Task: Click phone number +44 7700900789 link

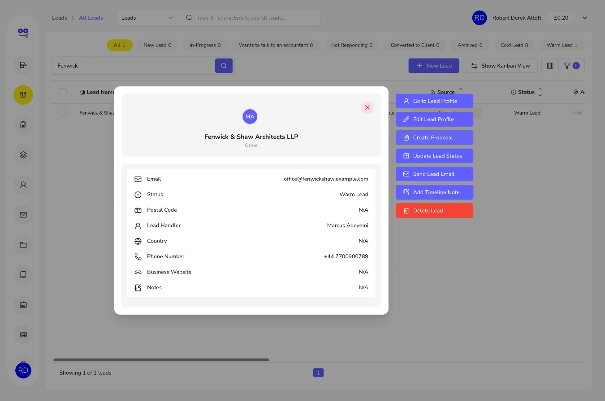Action: click(x=346, y=256)
